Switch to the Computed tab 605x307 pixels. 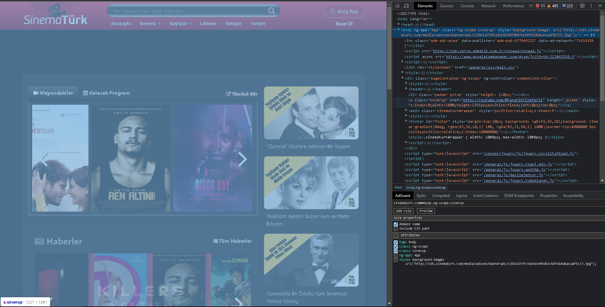pos(441,195)
